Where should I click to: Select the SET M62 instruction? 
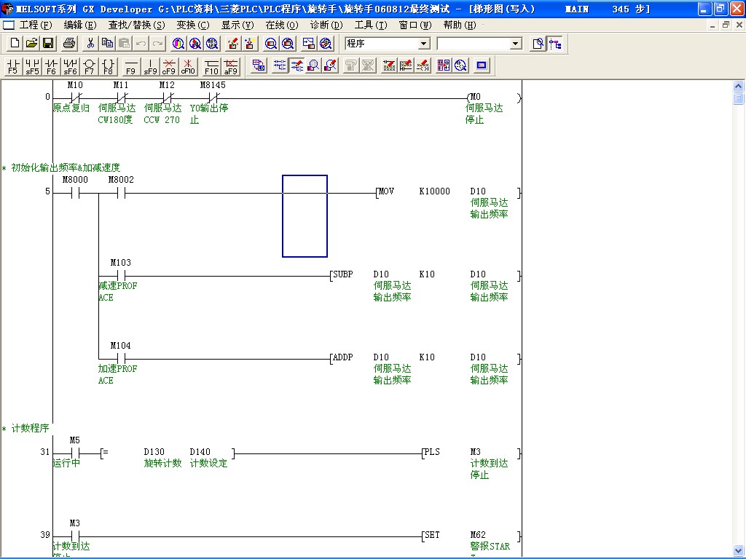[471, 536]
